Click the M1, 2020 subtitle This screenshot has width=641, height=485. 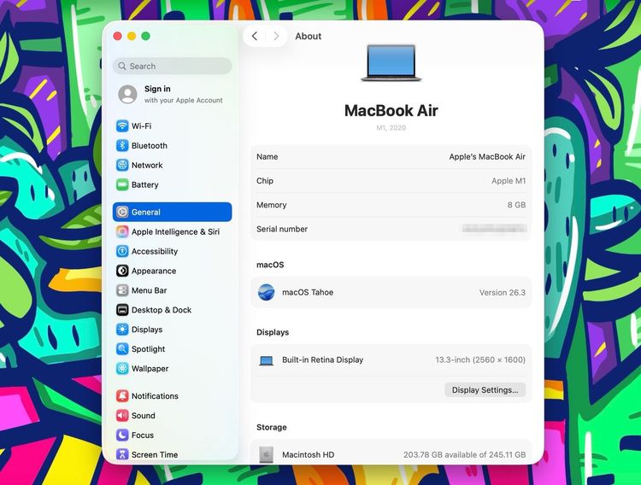[391, 127]
